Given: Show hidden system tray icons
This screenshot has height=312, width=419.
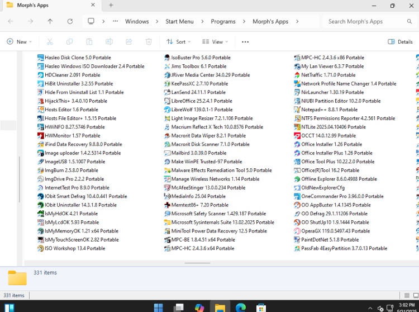Looking at the screenshot, I should (x=370, y=308).
